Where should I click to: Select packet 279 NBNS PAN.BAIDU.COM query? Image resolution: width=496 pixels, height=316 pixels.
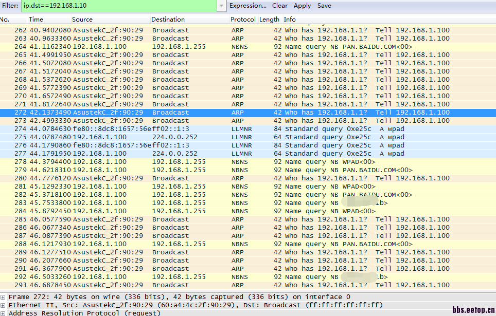[248, 170]
